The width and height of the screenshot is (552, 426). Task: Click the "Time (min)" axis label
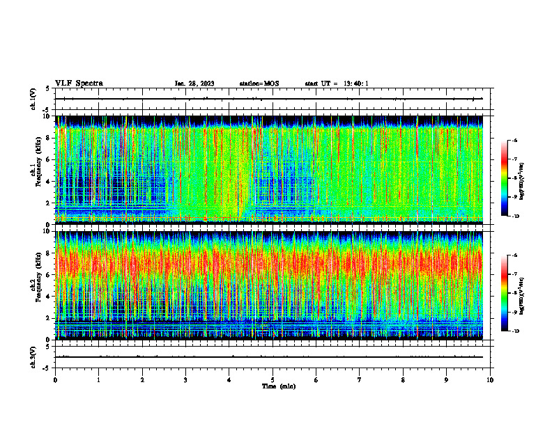pos(279,386)
